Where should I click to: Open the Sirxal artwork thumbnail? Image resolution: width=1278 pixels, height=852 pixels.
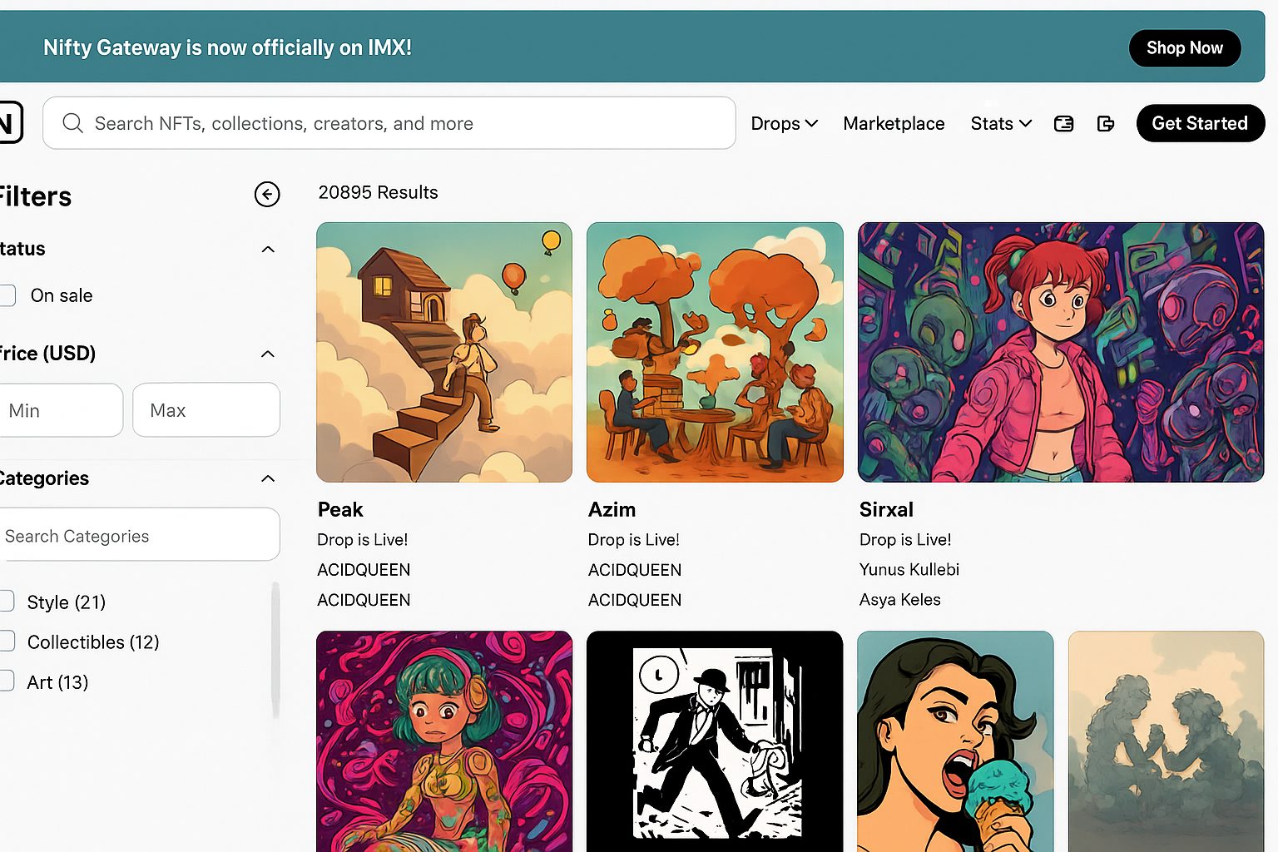tap(1060, 352)
